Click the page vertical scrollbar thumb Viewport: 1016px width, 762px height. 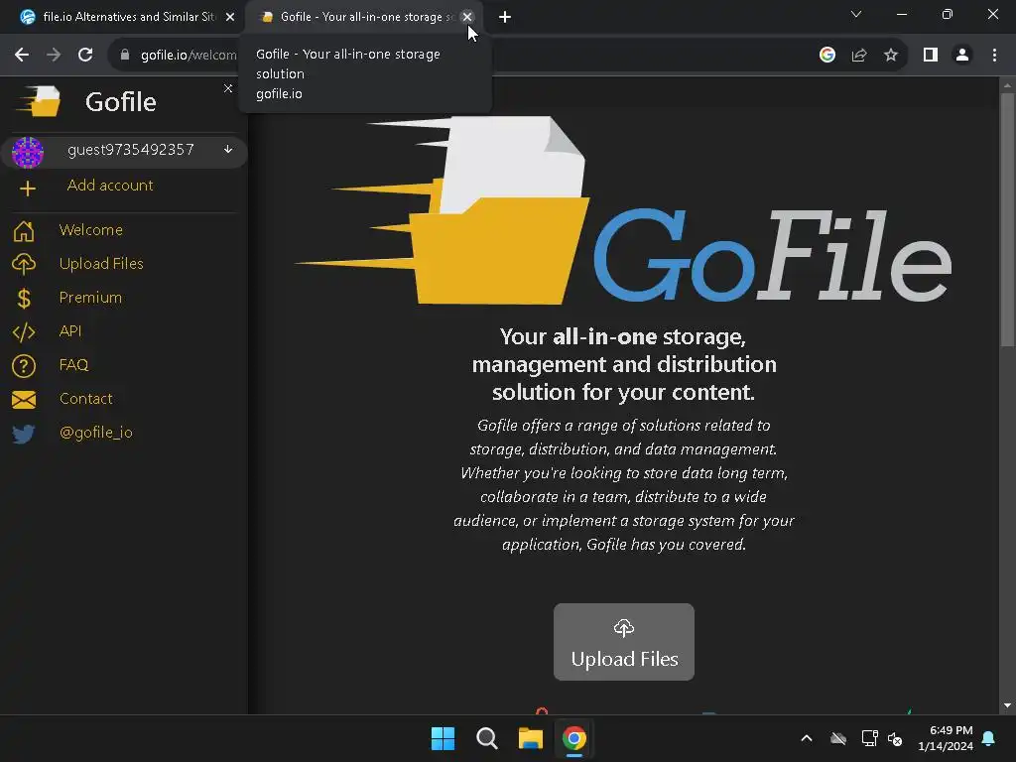(x=1006, y=220)
